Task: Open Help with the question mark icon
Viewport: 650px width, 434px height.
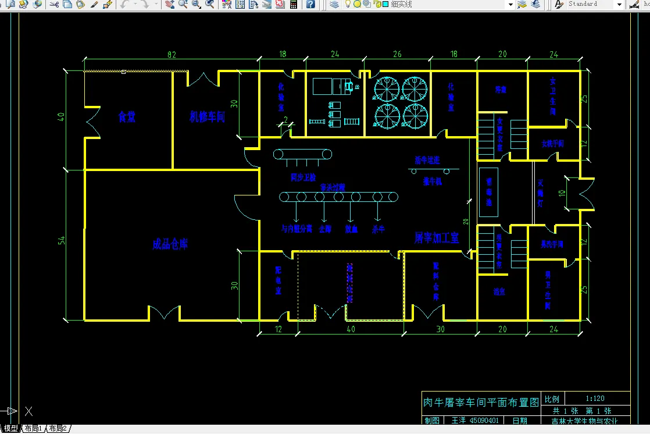Action: click(x=310, y=4)
